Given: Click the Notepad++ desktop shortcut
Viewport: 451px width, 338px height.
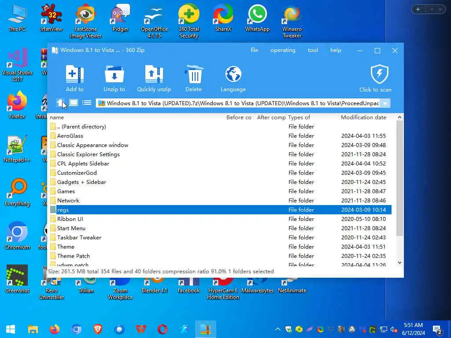Looking at the screenshot, I should pos(17,149).
